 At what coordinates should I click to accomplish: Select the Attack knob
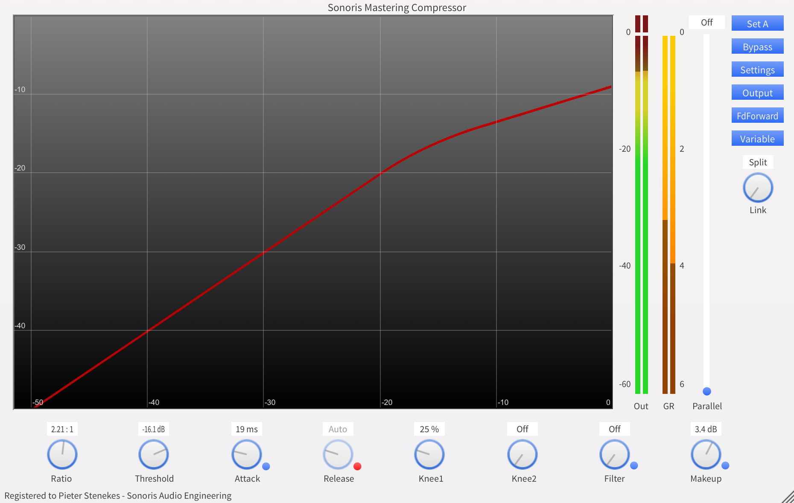(246, 454)
